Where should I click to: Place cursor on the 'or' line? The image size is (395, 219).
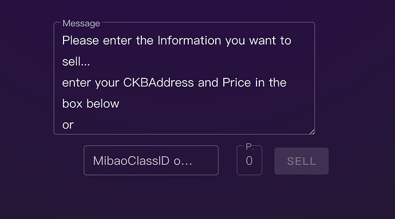click(68, 125)
